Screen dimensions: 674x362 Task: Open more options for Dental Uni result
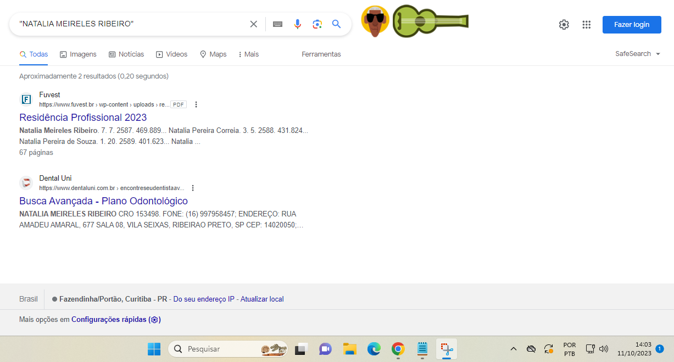click(193, 188)
